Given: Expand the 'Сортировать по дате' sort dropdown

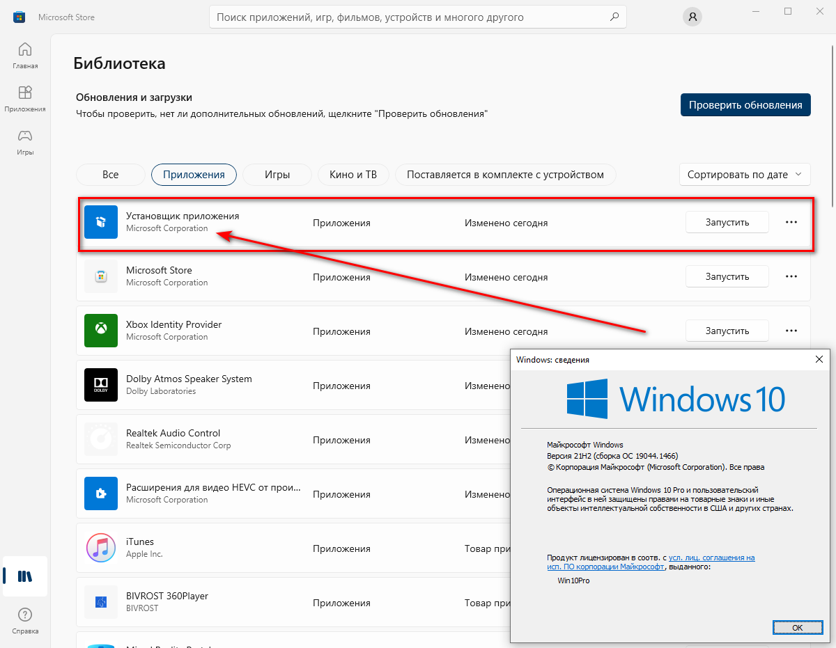Looking at the screenshot, I should 744,175.
